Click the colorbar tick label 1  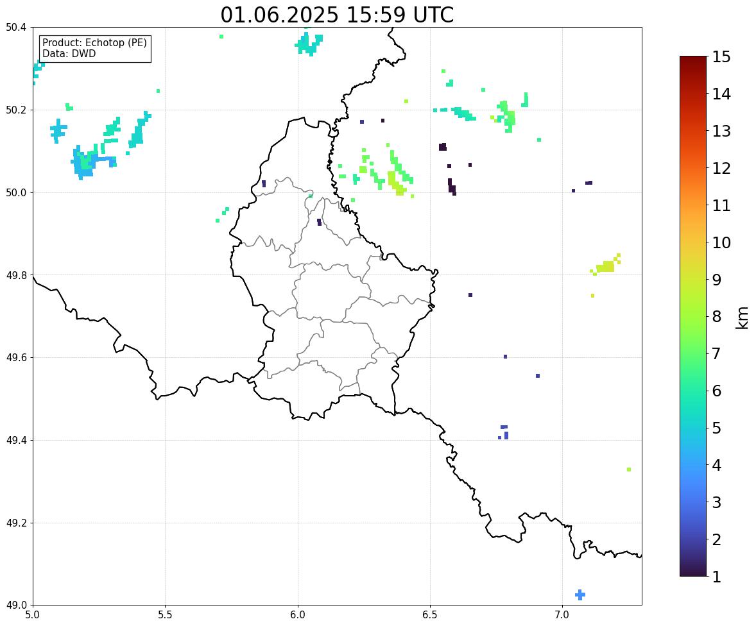pos(717,577)
